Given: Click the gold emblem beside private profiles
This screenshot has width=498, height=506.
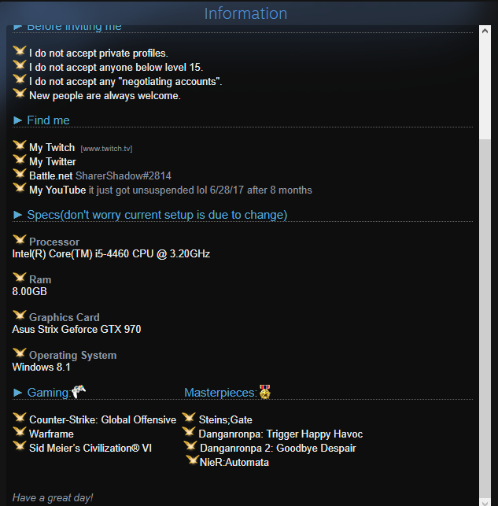Looking at the screenshot, I should click(20, 50).
